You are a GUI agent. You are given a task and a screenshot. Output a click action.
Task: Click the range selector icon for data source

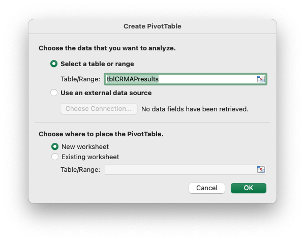(261, 79)
